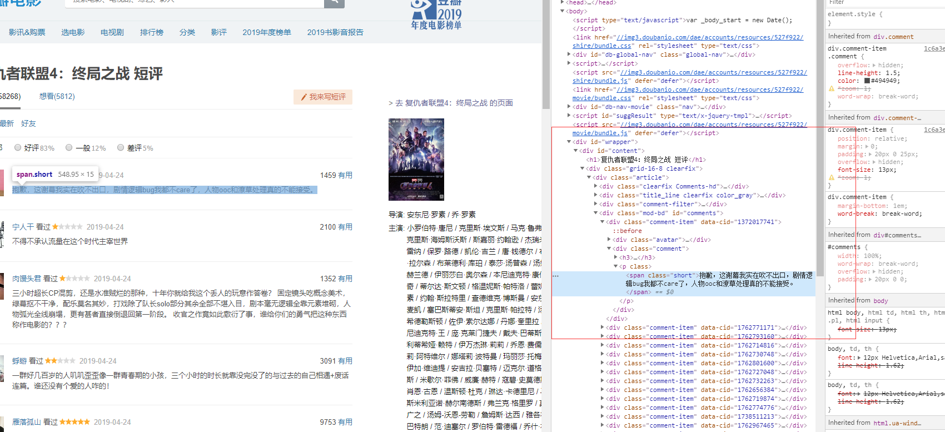The image size is (945, 432).
Task: Open user 蜉蝣's profile link
Action: coord(19,361)
